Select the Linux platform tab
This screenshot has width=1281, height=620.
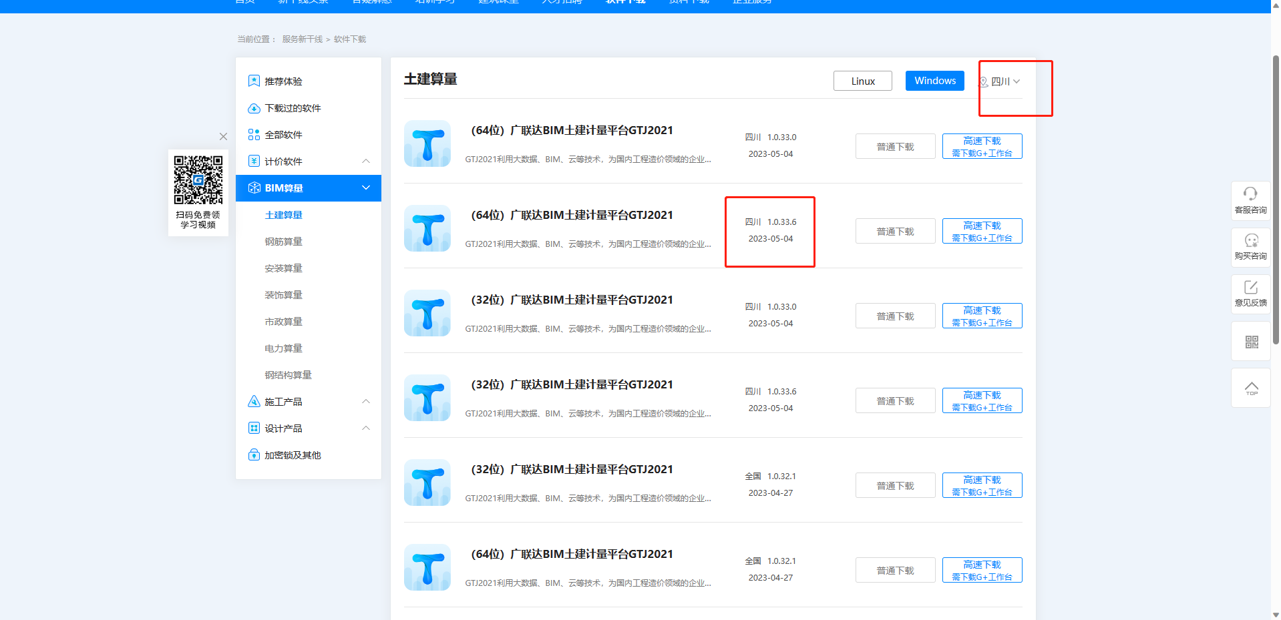pyautogui.click(x=862, y=81)
